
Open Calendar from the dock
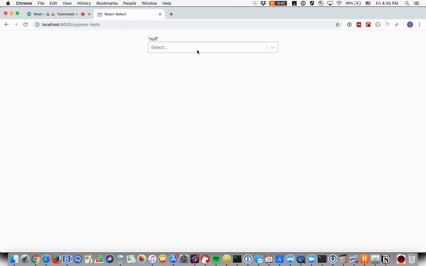pos(269,259)
